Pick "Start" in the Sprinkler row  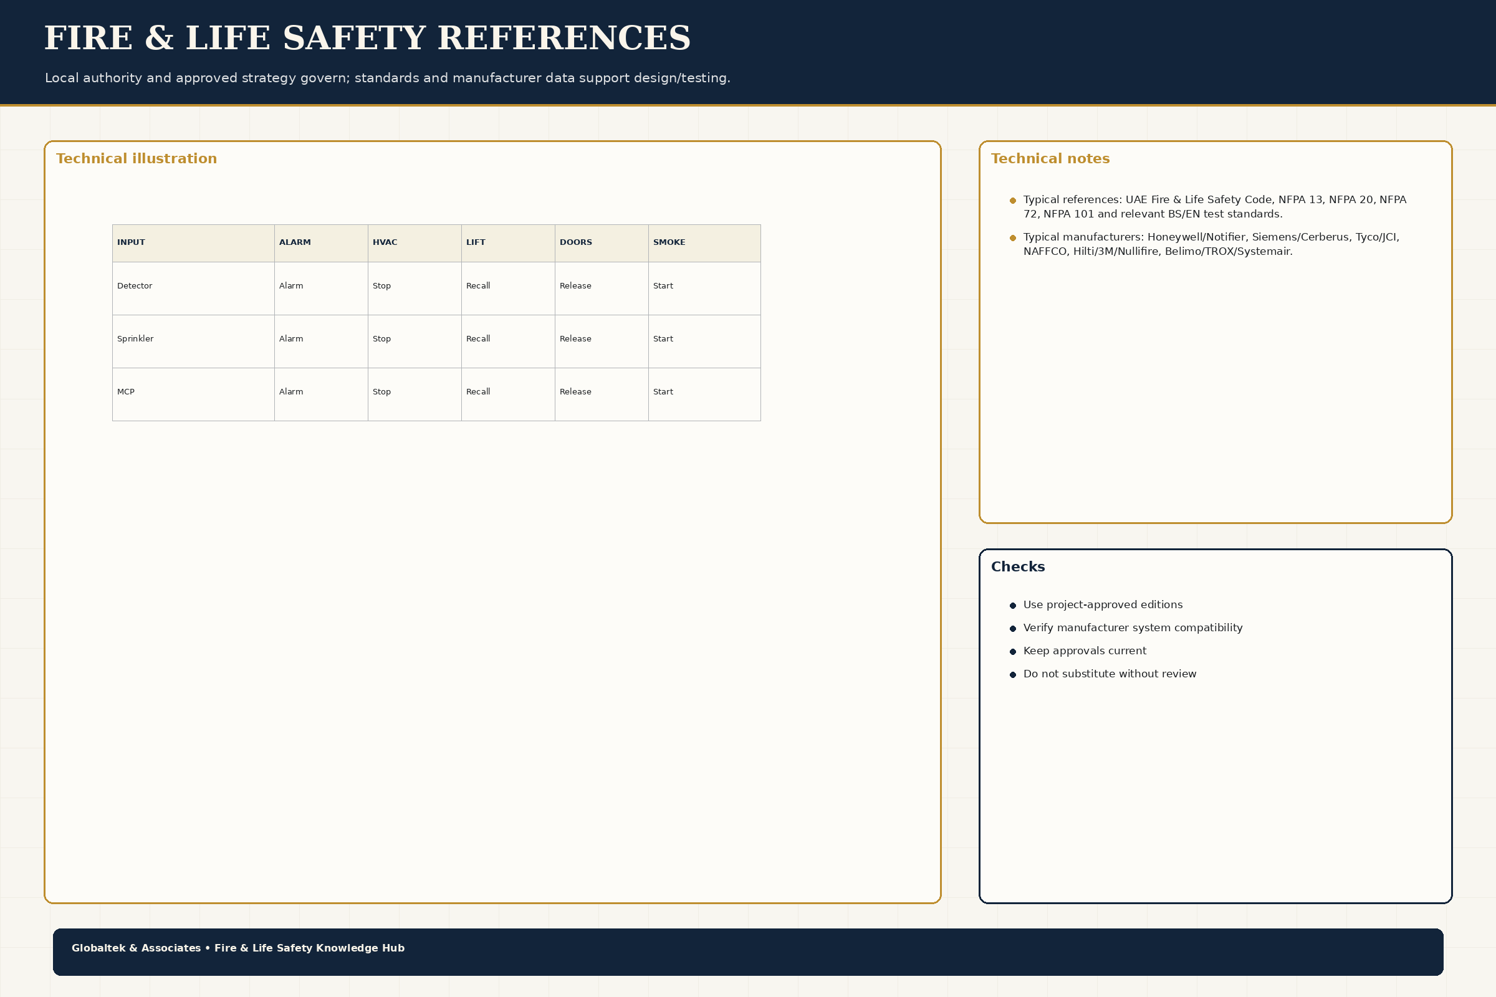point(663,339)
